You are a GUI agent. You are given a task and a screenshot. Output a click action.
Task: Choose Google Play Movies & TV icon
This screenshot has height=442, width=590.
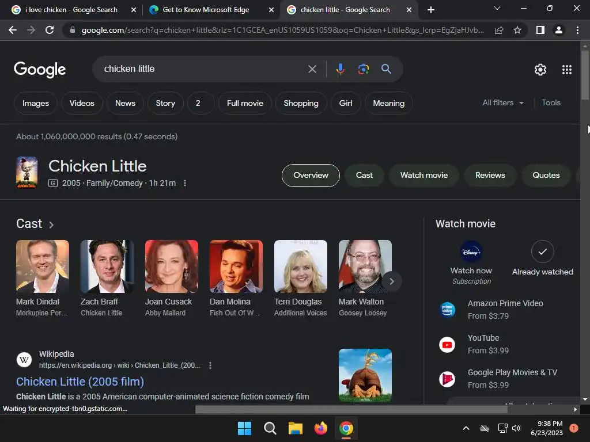point(447,379)
